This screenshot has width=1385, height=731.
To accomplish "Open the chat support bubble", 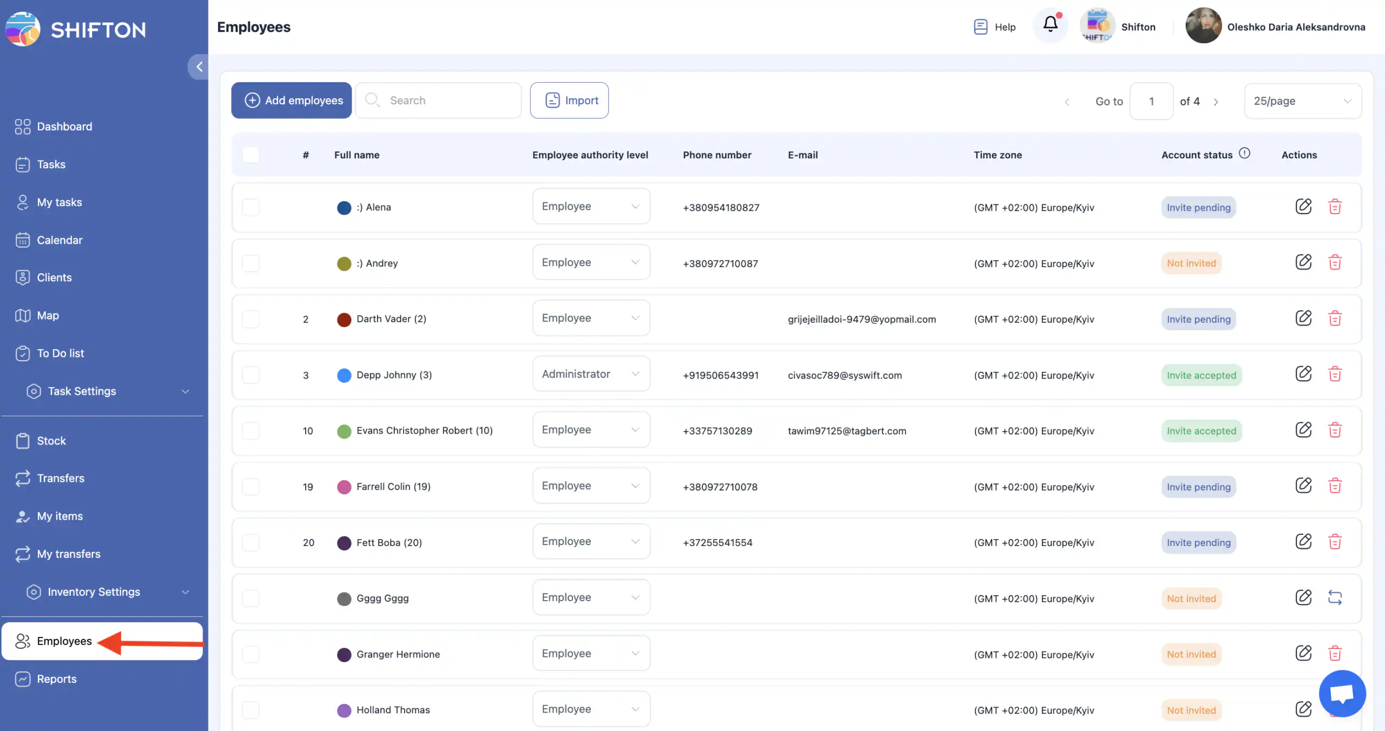I will point(1342,693).
